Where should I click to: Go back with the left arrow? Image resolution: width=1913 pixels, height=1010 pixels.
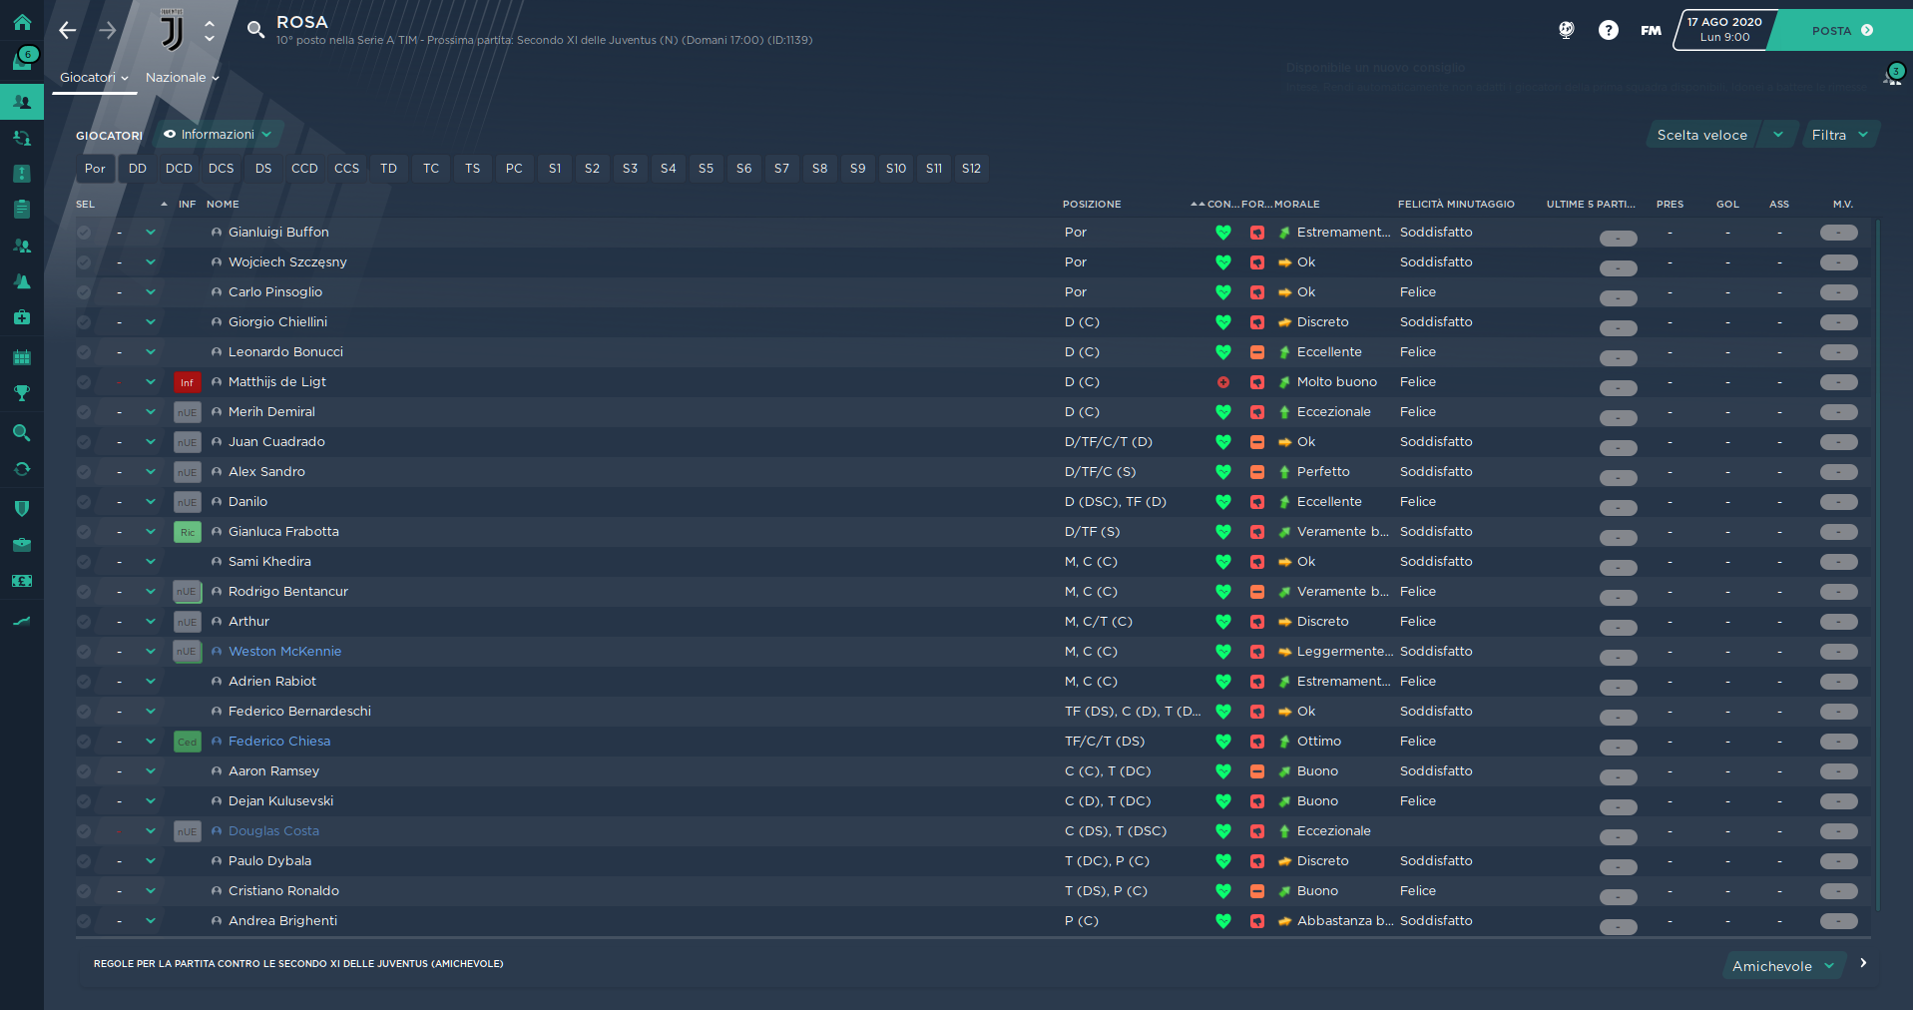(x=67, y=30)
